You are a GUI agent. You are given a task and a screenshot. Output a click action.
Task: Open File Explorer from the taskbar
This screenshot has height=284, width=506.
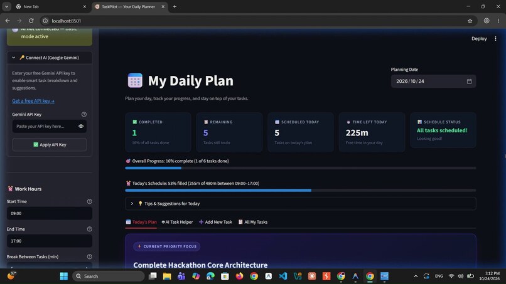click(x=167, y=276)
